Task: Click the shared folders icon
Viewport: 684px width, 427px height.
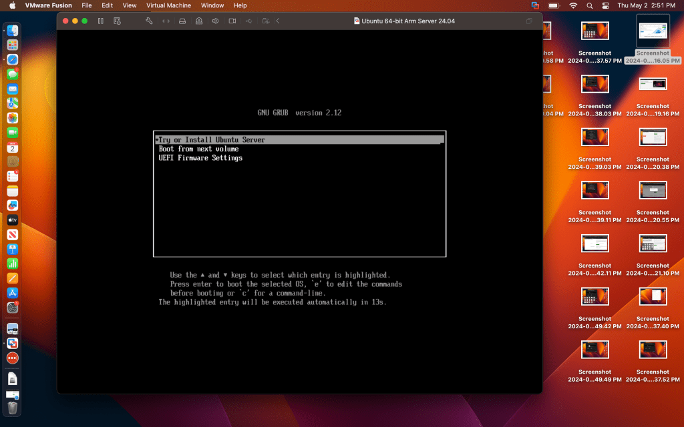Action: tap(266, 21)
